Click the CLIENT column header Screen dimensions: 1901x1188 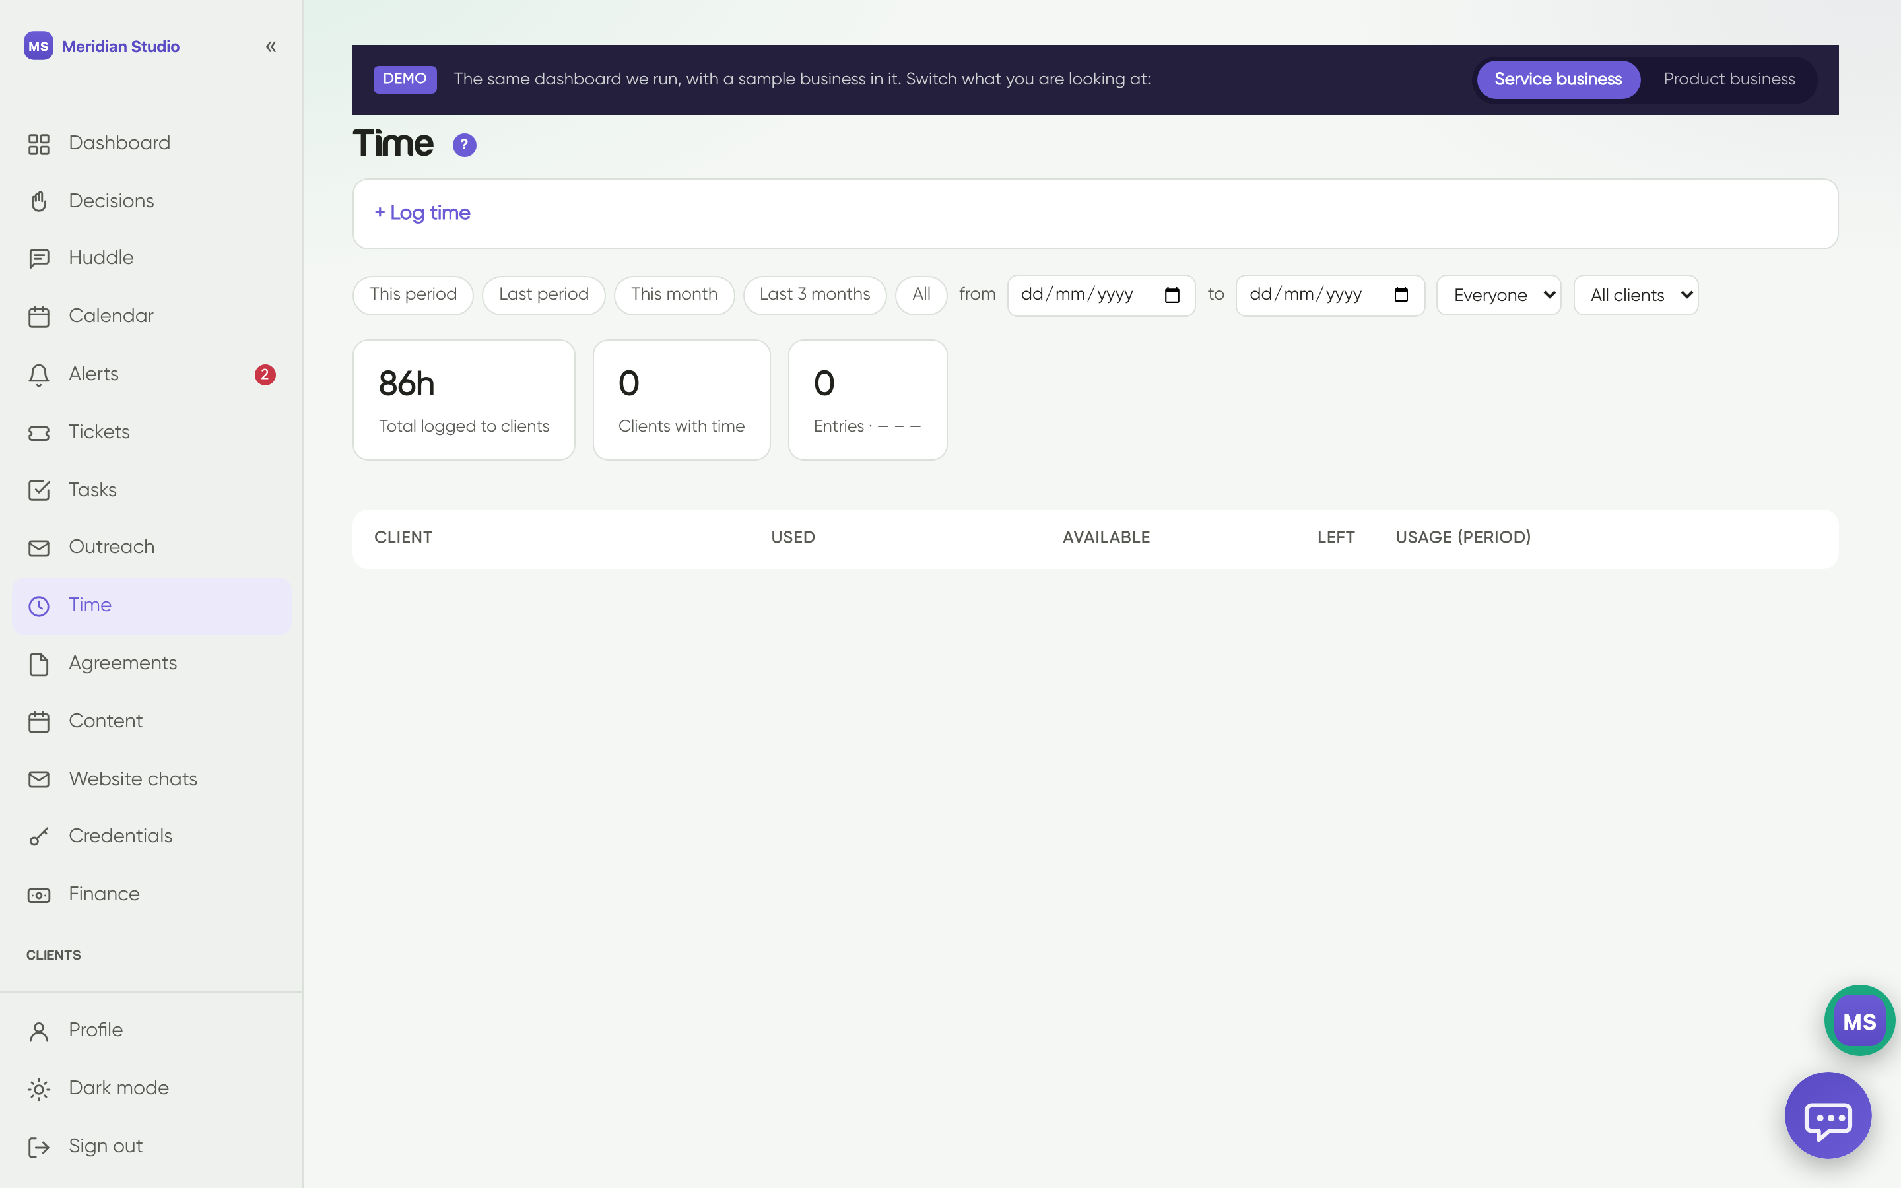point(403,537)
